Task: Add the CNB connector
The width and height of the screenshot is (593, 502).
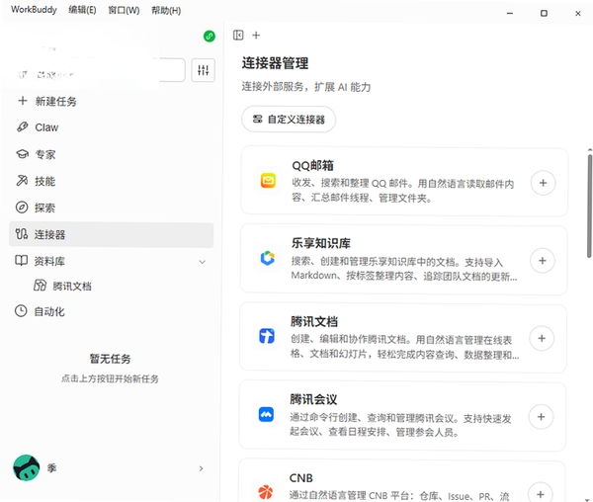Action: (x=541, y=494)
